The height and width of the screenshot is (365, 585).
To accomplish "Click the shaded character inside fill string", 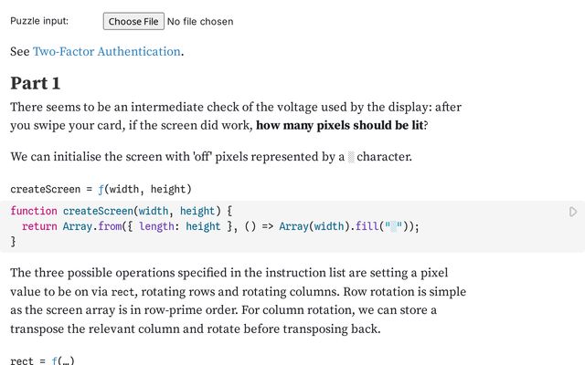I will click(394, 226).
